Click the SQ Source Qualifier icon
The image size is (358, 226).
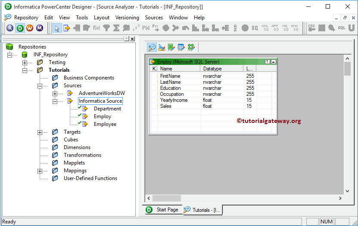click(x=255, y=28)
